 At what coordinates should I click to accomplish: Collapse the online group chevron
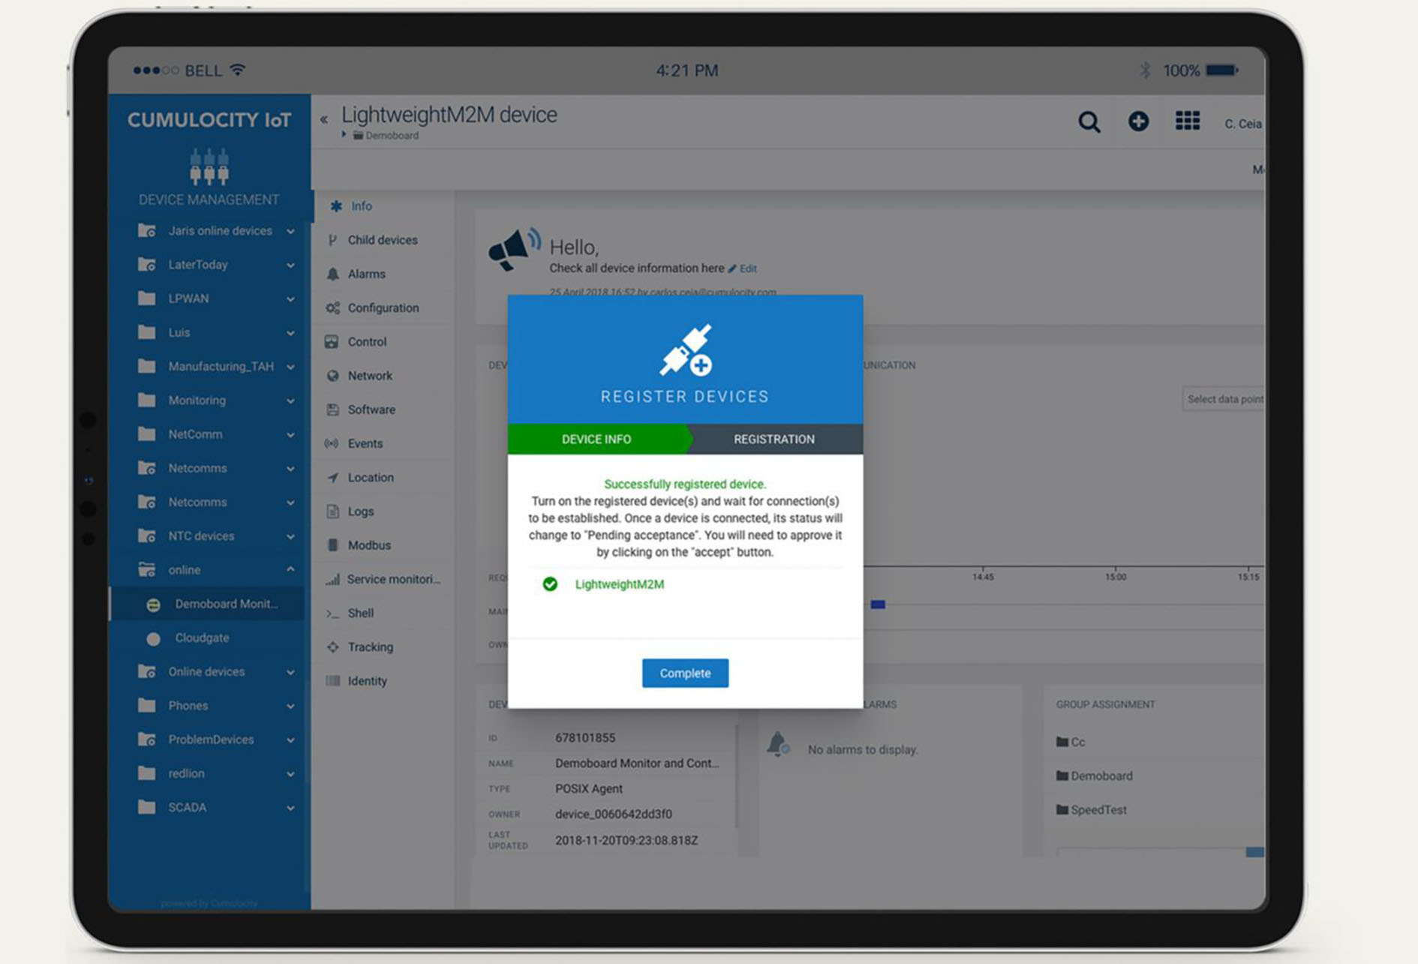pyautogui.click(x=290, y=570)
